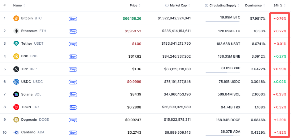Screen dimensions: 291x138
Task: Click the Tether logo icon
Action: [16, 44]
